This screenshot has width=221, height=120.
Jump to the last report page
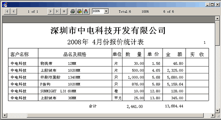(57, 11)
